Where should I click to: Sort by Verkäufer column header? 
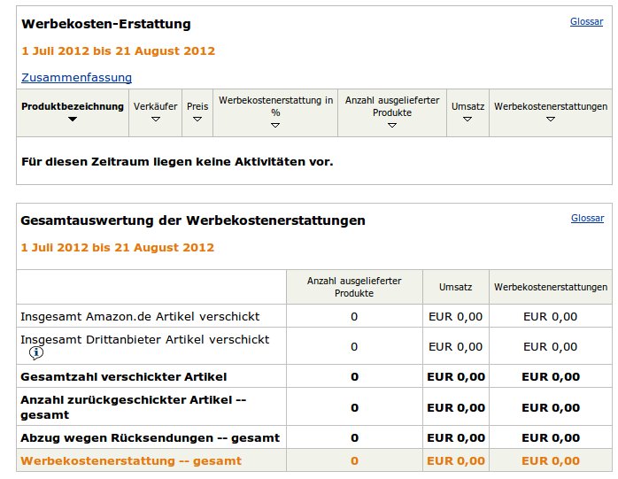pyautogui.click(x=155, y=106)
